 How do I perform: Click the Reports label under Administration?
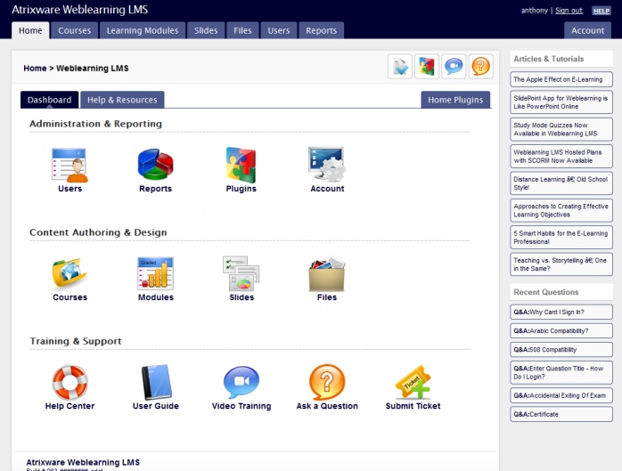click(x=155, y=189)
